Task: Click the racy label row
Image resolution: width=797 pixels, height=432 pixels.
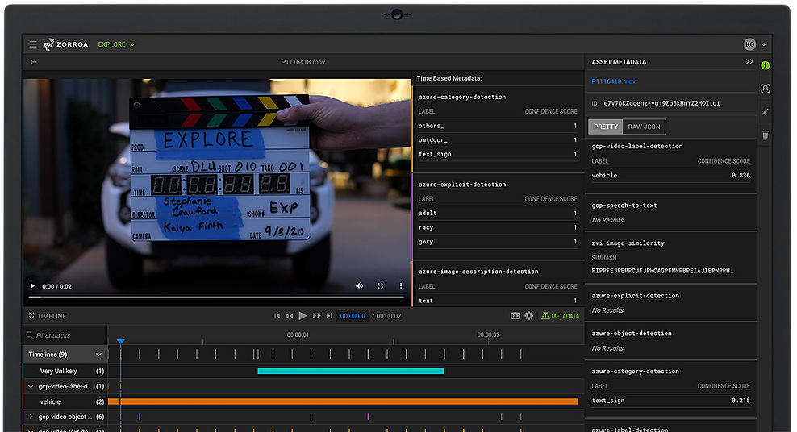Action: click(498, 227)
